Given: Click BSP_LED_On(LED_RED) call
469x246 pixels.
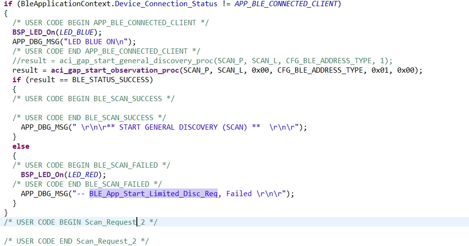Looking at the screenshot, I should tap(63, 175).
